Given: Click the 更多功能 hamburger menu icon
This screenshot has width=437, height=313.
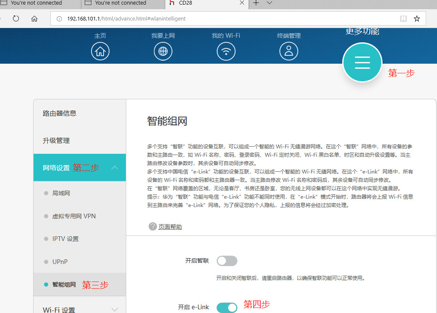Looking at the screenshot, I should 362,62.
